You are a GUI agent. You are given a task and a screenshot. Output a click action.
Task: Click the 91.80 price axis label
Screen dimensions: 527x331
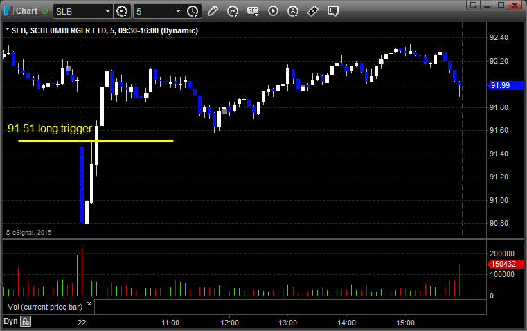click(499, 107)
